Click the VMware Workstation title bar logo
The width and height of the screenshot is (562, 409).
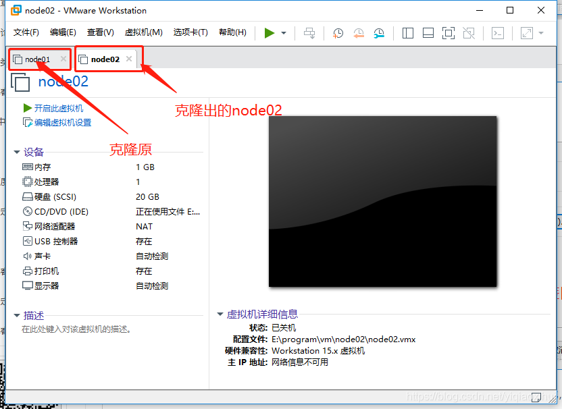[16, 10]
